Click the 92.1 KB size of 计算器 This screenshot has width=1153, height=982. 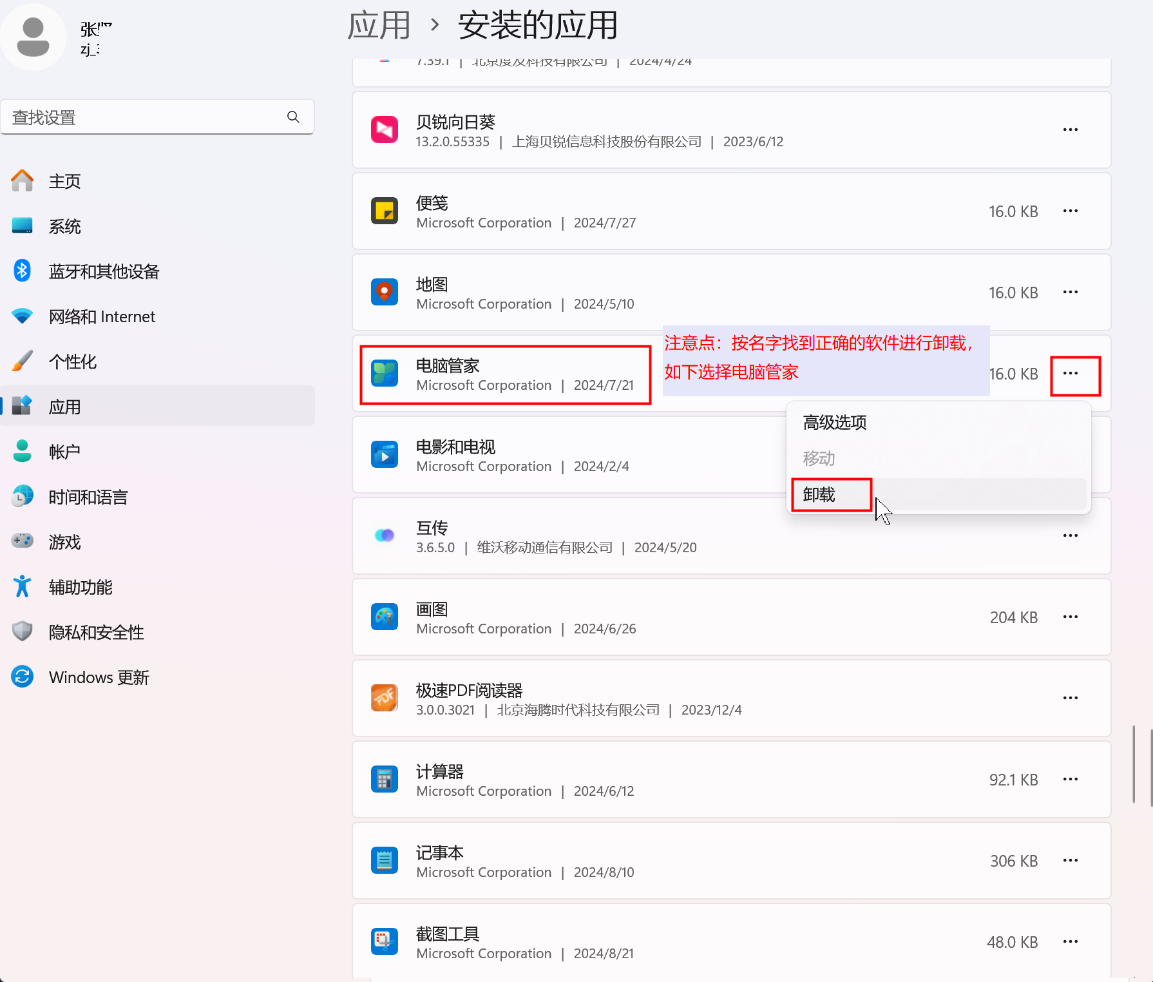click(x=1014, y=780)
